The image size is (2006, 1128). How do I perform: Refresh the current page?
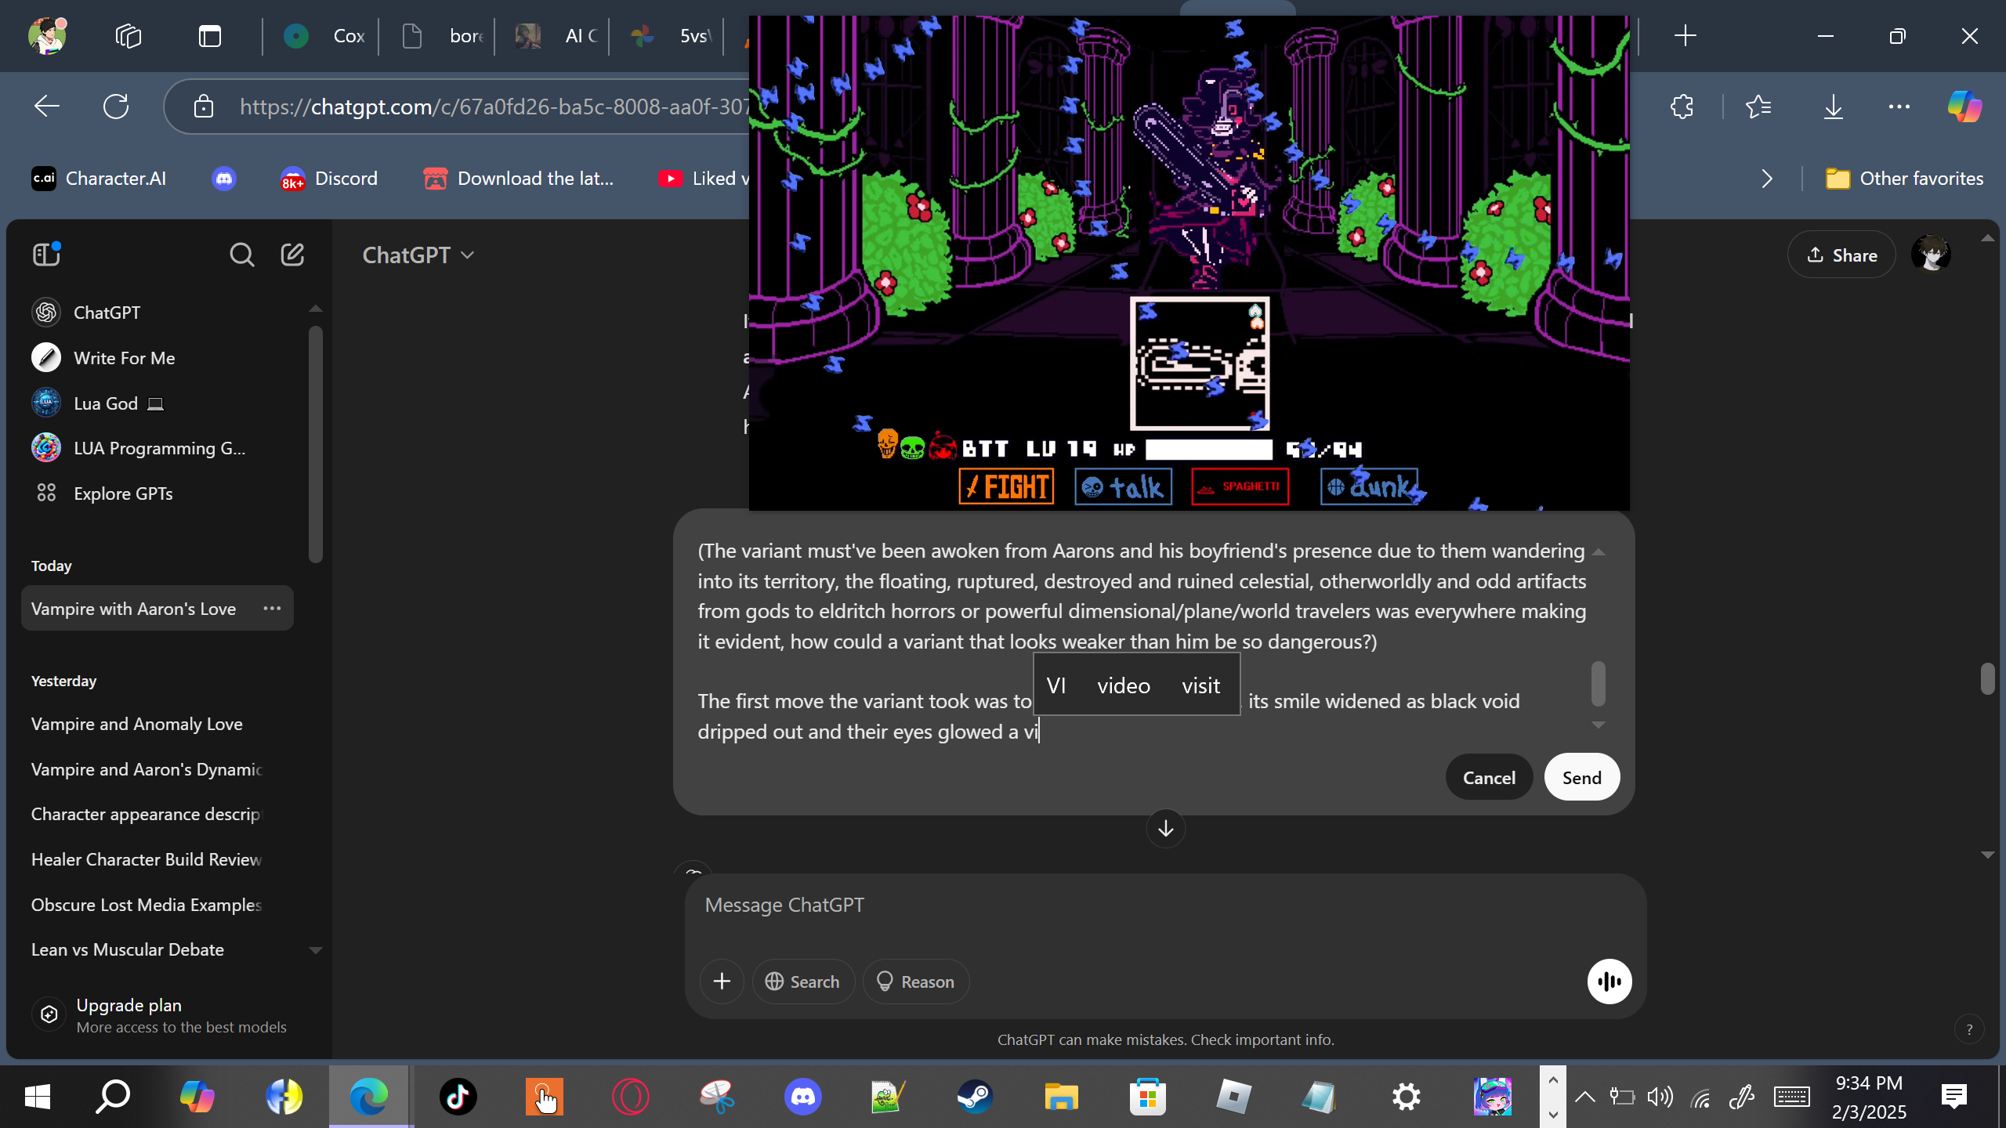(x=116, y=107)
